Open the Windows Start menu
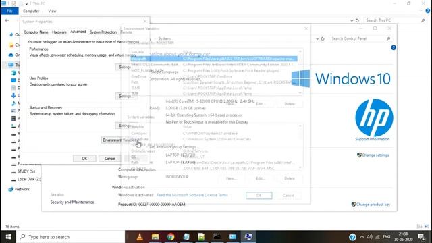Screen dimensions: 432x243 point(8,237)
